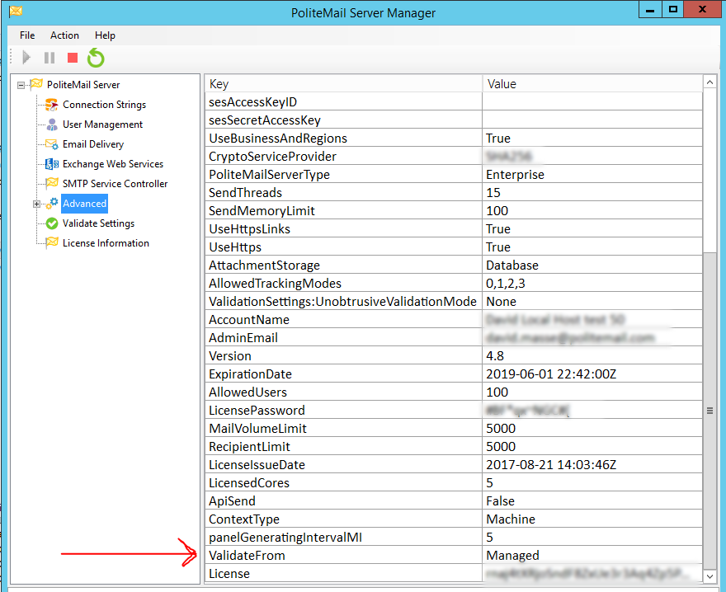Click the scrollbar down arrow
726x592 pixels.
(709, 576)
